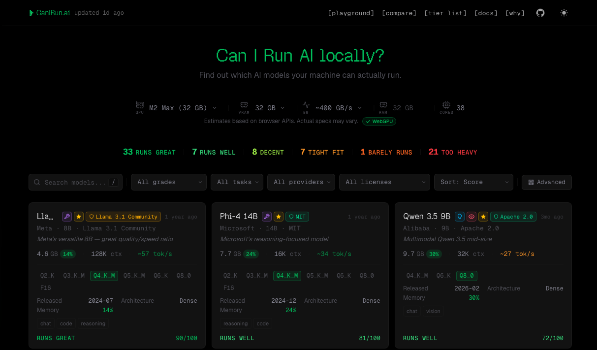The width and height of the screenshot is (597, 350).
Task: Click the Qwen 3.5 9B lightbulb icon
Action: (460, 217)
